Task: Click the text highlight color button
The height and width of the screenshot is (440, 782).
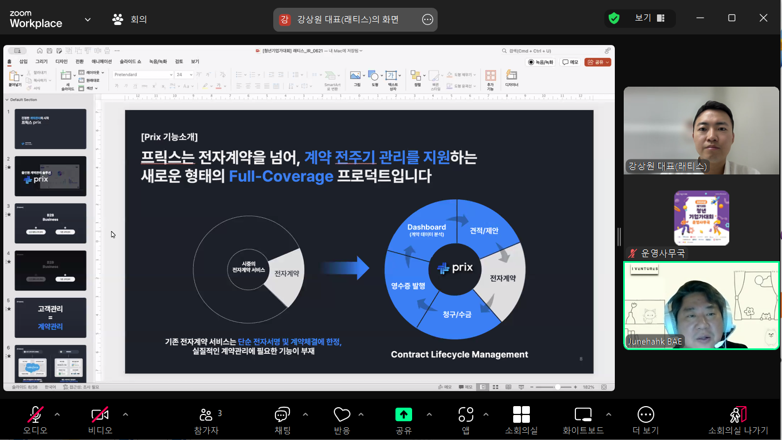Action: coord(205,86)
